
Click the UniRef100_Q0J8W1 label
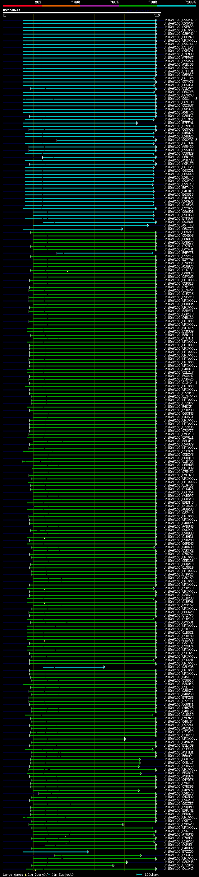click(178, 222)
